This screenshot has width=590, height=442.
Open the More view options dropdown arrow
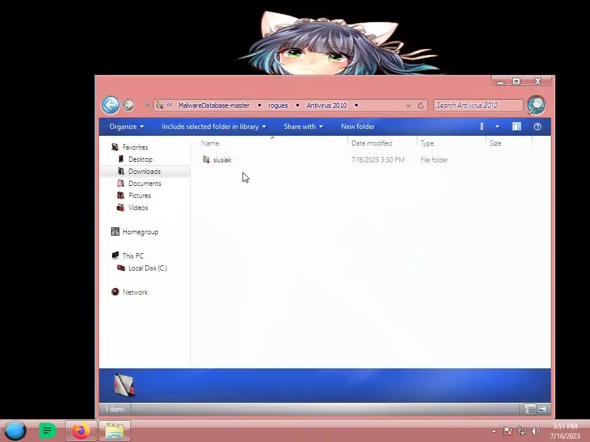[497, 127]
